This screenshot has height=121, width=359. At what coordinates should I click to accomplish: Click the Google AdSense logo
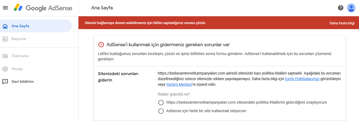tap(43, 8)
